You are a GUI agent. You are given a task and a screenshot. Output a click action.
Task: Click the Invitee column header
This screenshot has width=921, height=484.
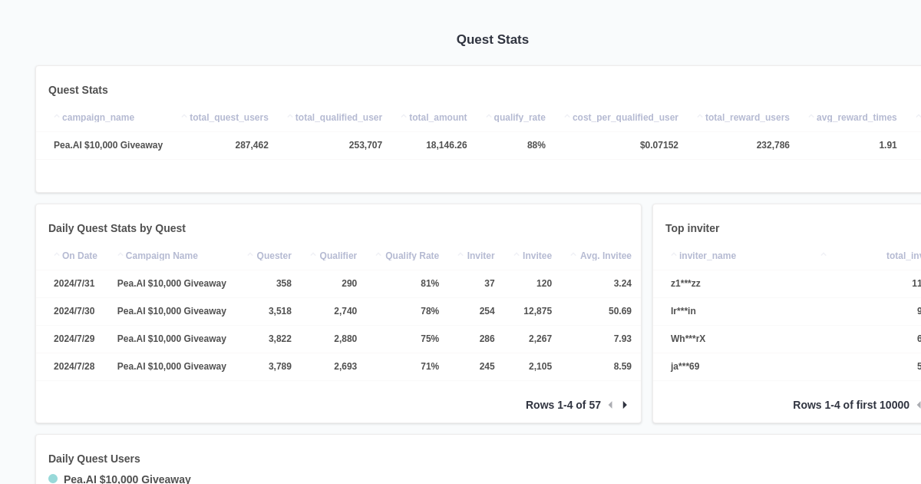coord(536,256)
